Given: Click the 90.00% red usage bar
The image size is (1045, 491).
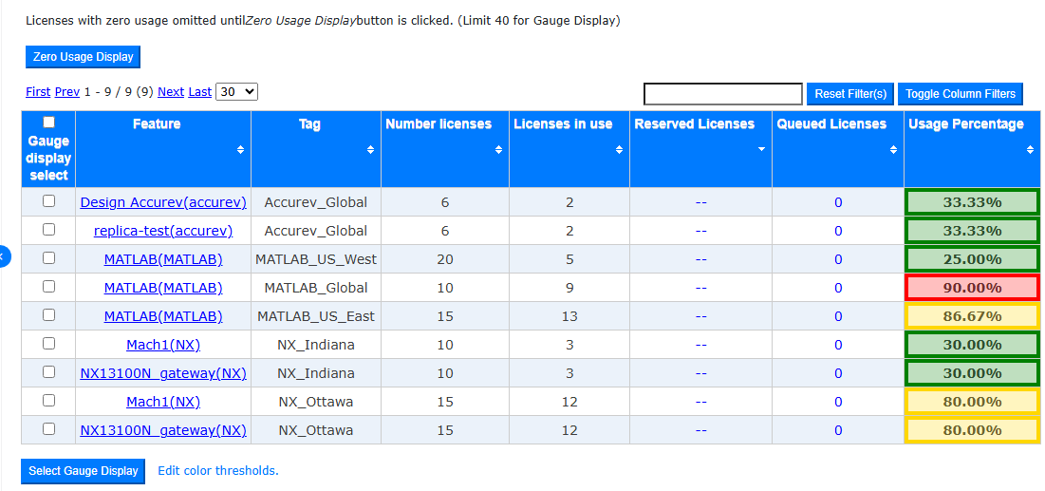Looking at the screenshot, I should coord(972,288).
